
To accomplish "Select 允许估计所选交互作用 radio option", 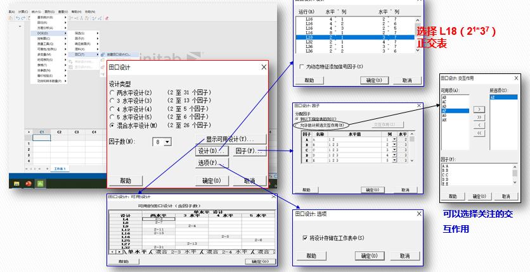I will pyautogui.click(x=297, y=125).
